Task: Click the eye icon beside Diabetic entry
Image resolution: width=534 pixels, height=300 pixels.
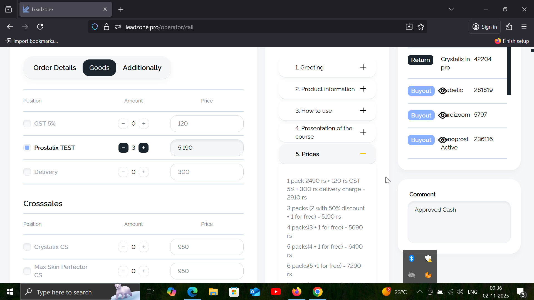Action: (x=442, y=91)
